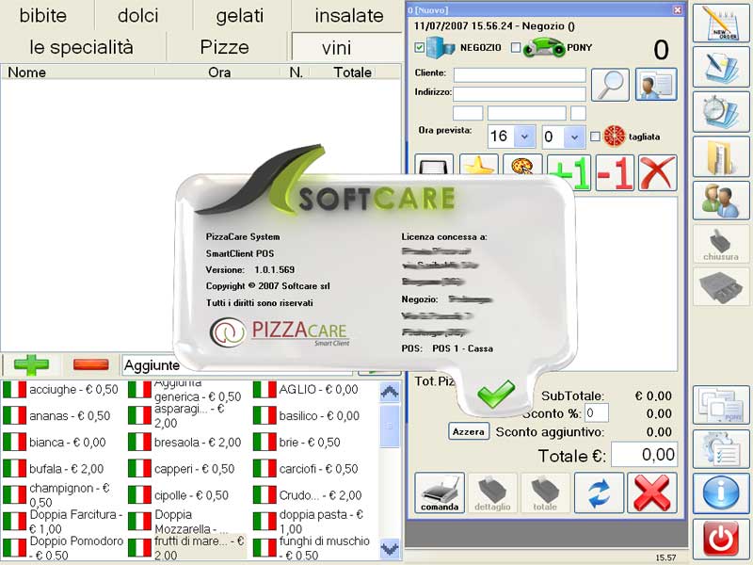Click the yellow star icon
This screenshot has width=753, height=565.
479,166
